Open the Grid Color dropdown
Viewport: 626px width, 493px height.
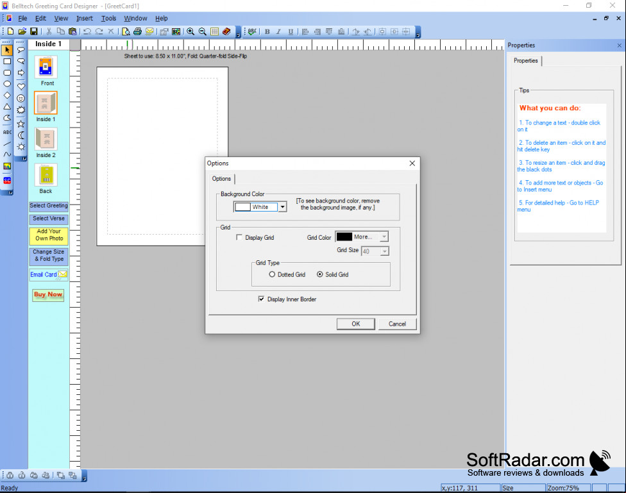click(x=384, y=237)
